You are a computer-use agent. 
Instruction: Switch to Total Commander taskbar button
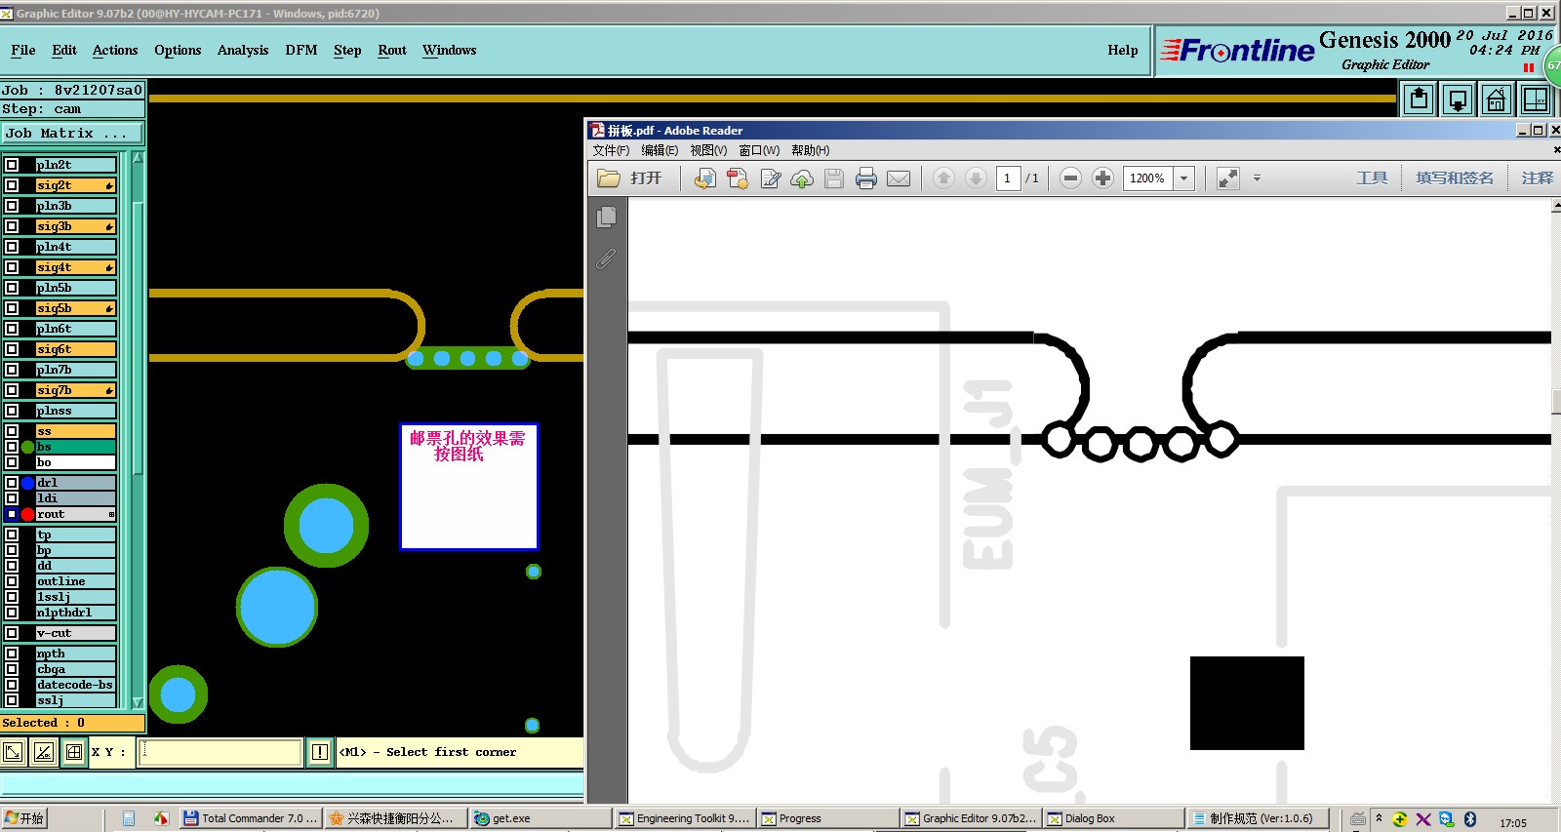(x=251, y=818)
